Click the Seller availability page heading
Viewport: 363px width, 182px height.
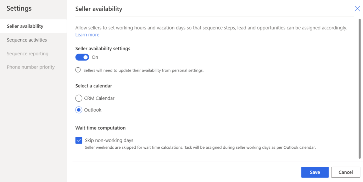tap(99, 9)
